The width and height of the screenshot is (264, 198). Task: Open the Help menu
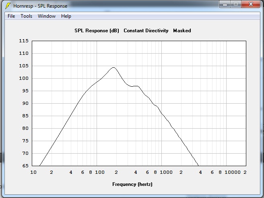point(66,16)
